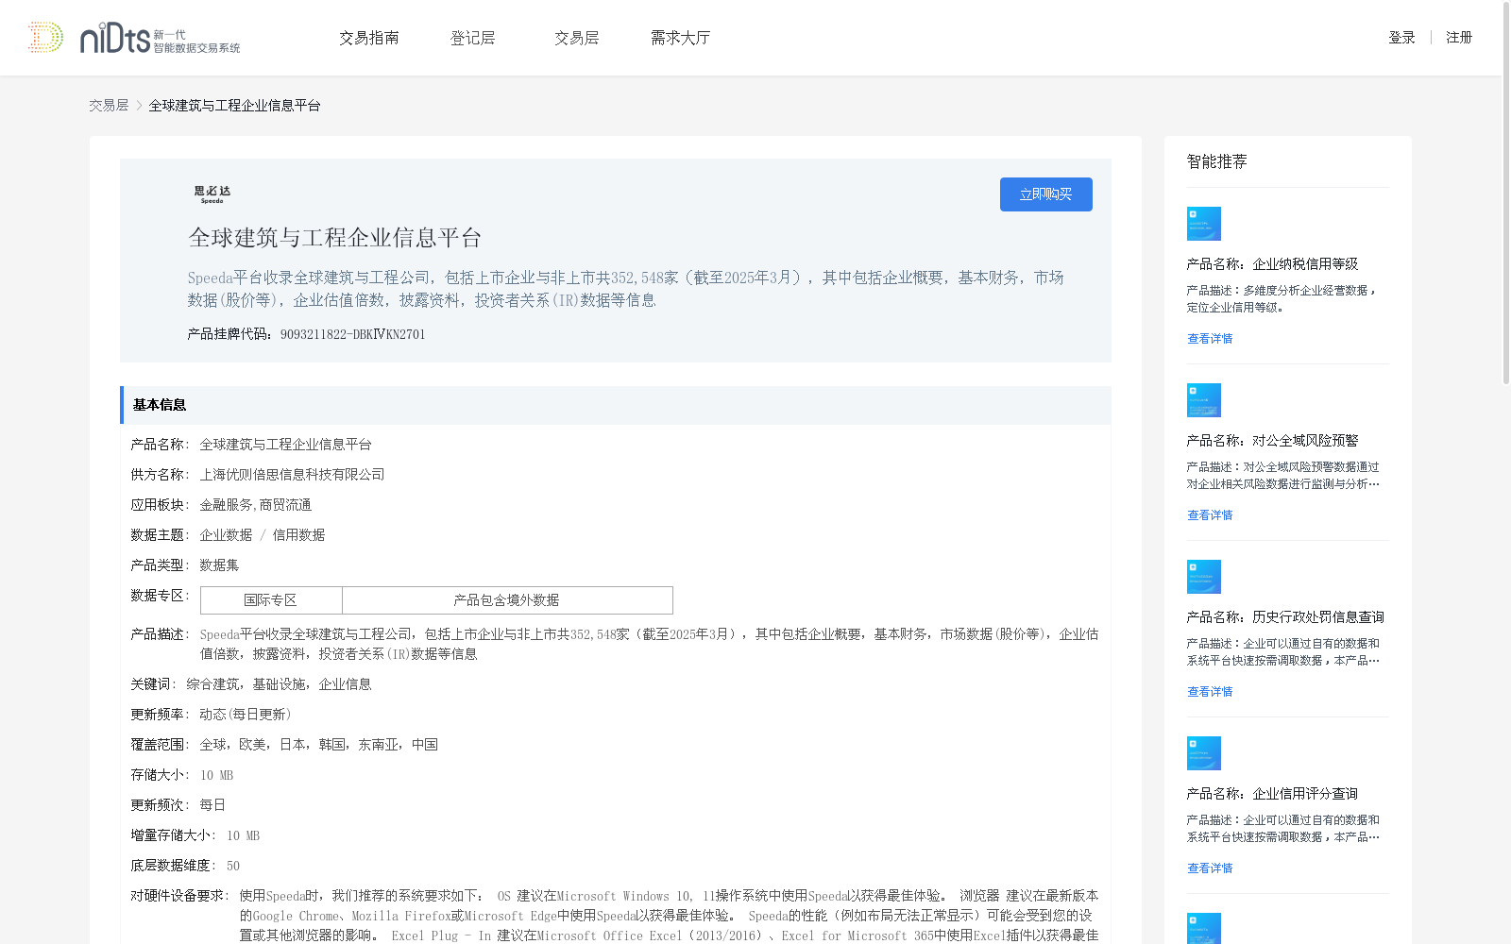Viewport: 1511px width, 944px height.
Task: Click the breadcrumb current page 全球建筑与工程企业信息平台
Action: coord(234,106)
